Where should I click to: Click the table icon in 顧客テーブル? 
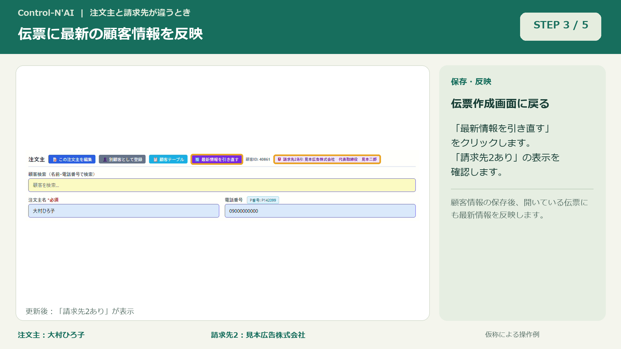point(155,160)
